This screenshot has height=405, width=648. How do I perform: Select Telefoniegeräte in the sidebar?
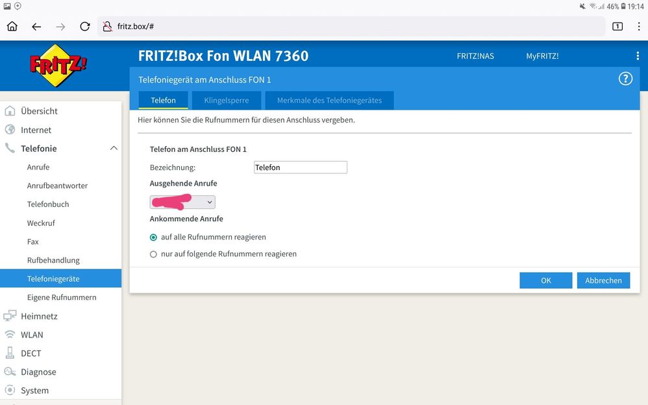61,278
